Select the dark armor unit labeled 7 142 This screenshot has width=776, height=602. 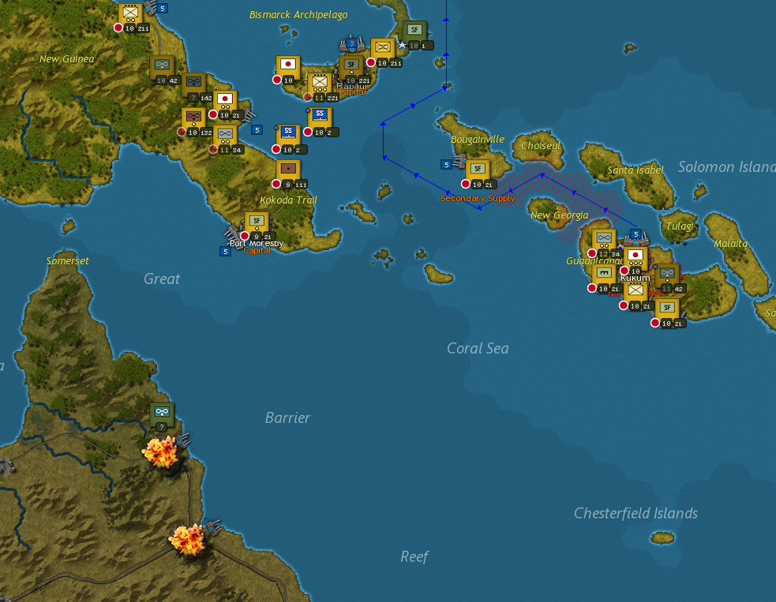193,85
